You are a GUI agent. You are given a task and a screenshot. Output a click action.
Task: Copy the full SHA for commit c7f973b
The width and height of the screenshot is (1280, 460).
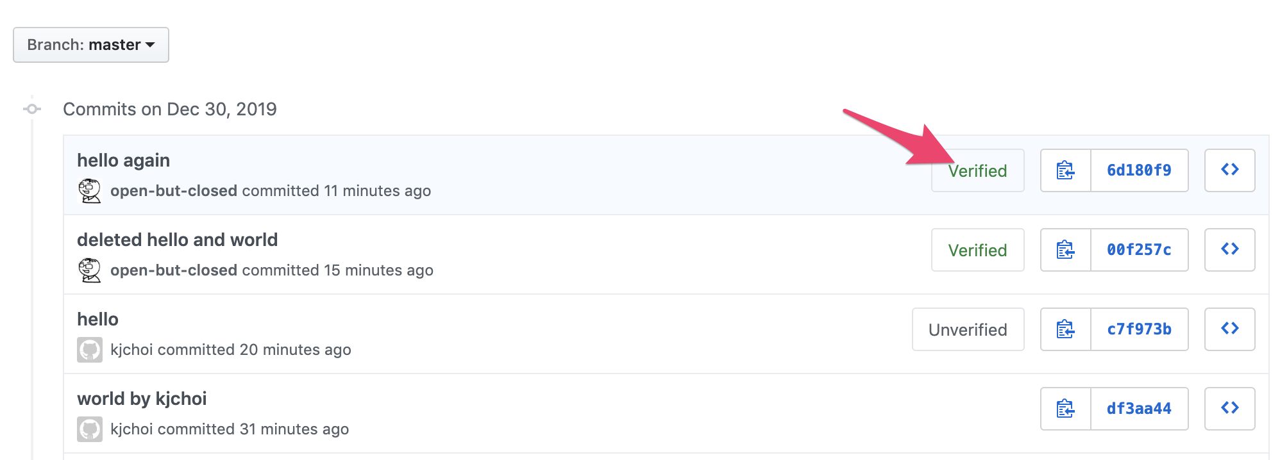1065,329
